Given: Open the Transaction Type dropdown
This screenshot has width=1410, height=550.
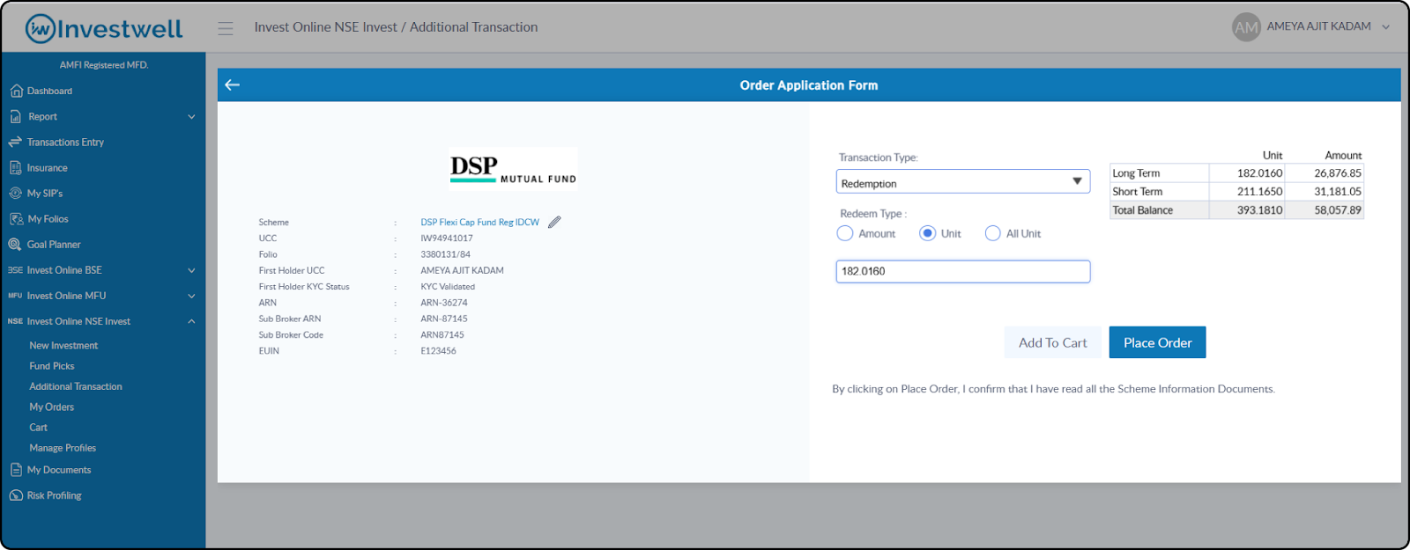Looking at the screenshot, I should pos(963,182).
